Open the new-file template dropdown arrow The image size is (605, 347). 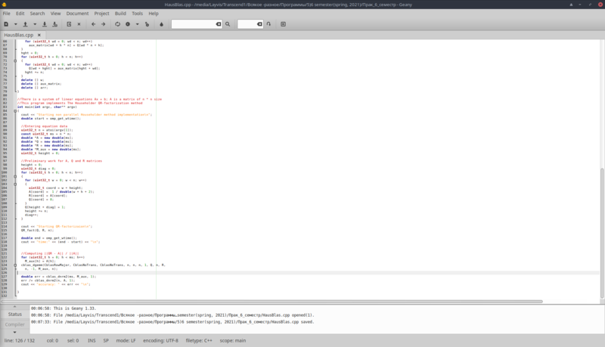click(15, 24)
